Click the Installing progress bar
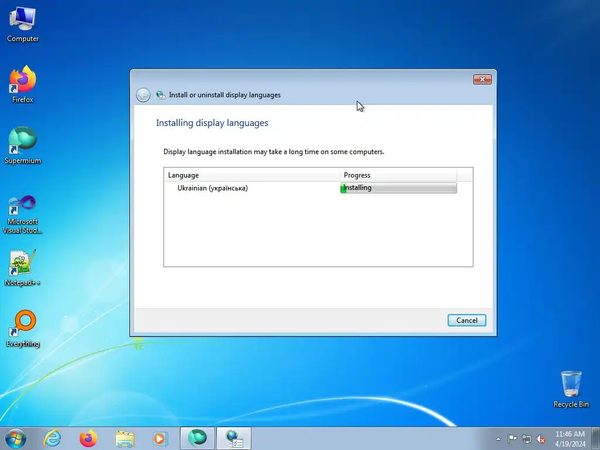 (x=398, y=188)
